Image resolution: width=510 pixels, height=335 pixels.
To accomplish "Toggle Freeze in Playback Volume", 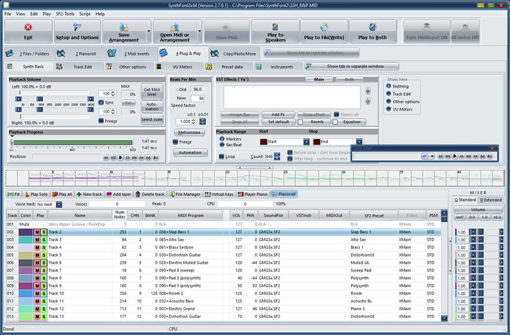I will click(x=101, y=121).
